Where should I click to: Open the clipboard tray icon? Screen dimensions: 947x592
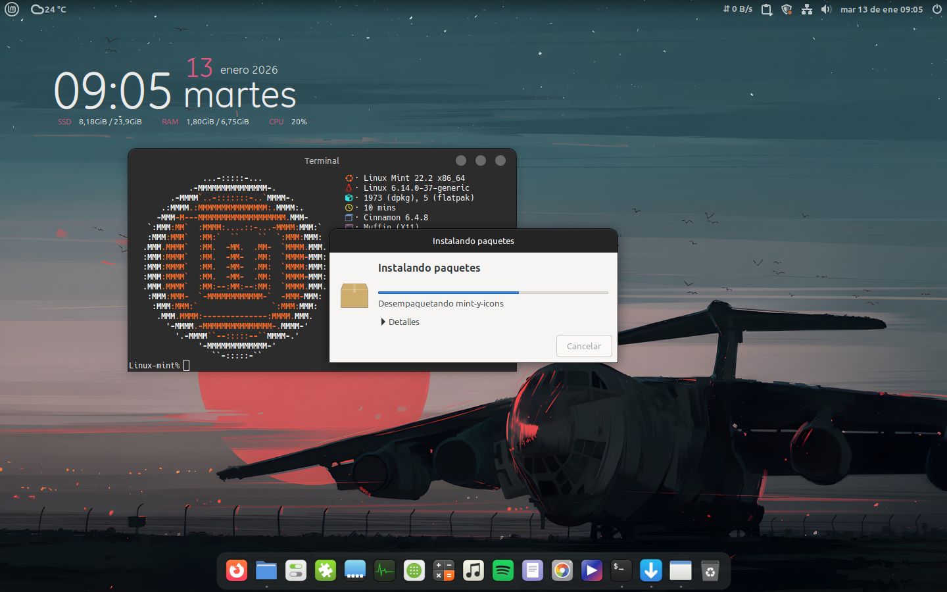pos(766,9)
